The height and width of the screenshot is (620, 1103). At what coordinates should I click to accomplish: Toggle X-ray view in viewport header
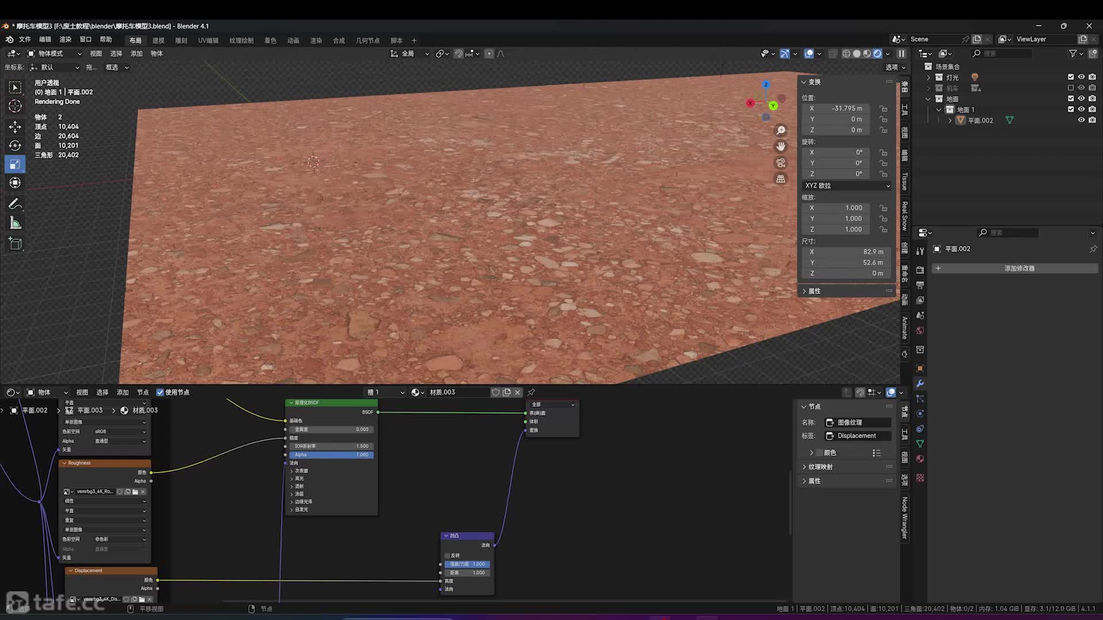coord(832,53)
